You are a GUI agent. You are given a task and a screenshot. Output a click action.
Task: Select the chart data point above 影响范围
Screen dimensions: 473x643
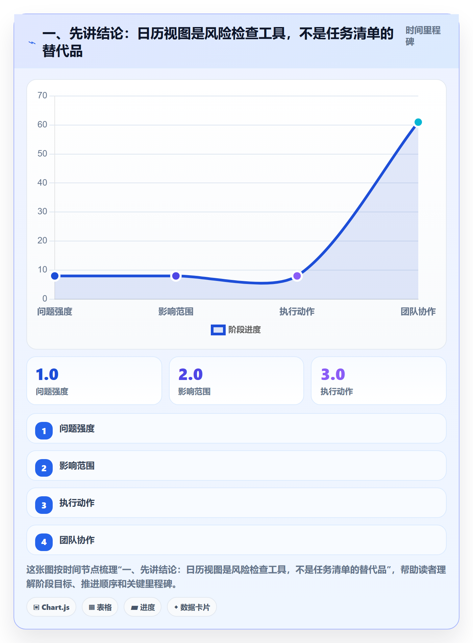click(176, 276)
